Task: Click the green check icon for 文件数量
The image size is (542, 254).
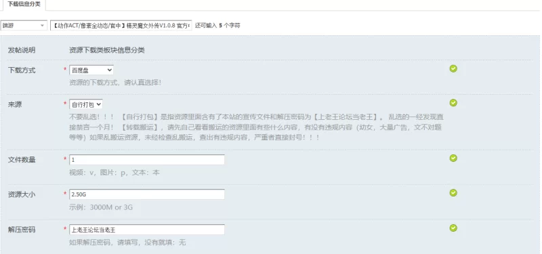Action: click(453, 158)
